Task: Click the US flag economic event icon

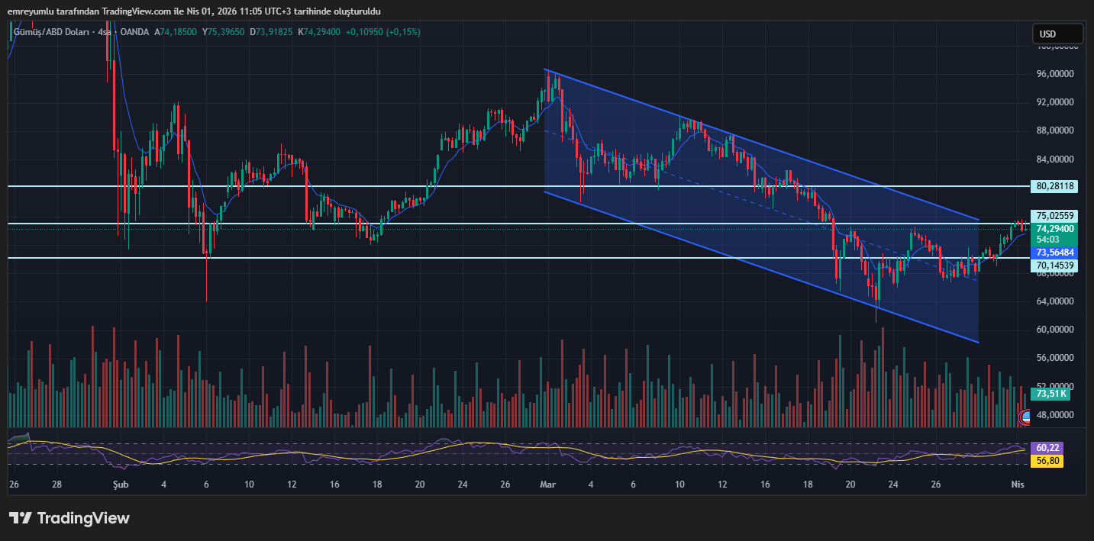Action: (x=1025, y=417)
